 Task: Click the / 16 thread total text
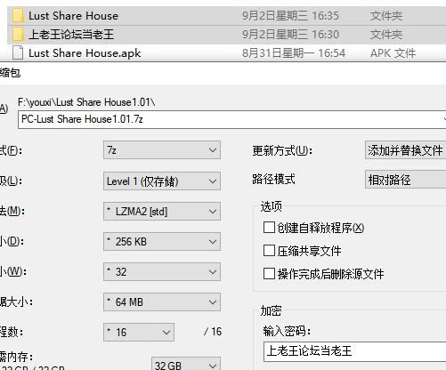click(x=213, y=332)
